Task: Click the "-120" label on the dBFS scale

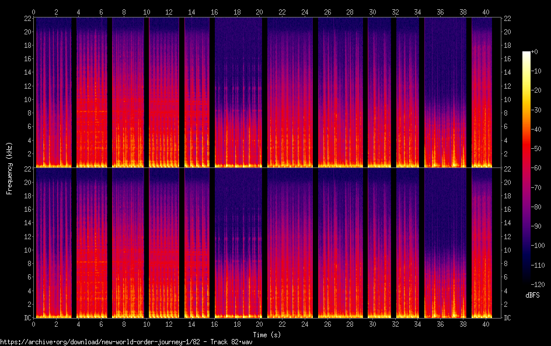Action: (x=538, y=284)
